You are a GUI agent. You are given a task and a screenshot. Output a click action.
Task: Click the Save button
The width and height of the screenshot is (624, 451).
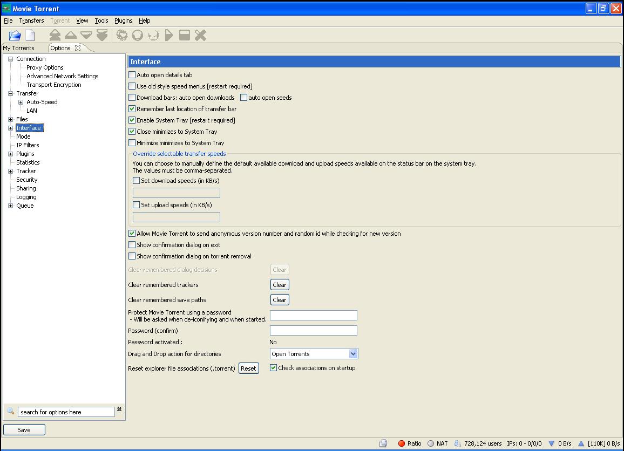click(x=24, y=430)
